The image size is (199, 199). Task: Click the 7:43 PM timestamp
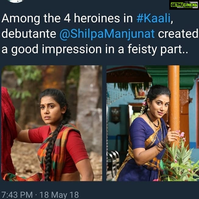tap(17, 194)
